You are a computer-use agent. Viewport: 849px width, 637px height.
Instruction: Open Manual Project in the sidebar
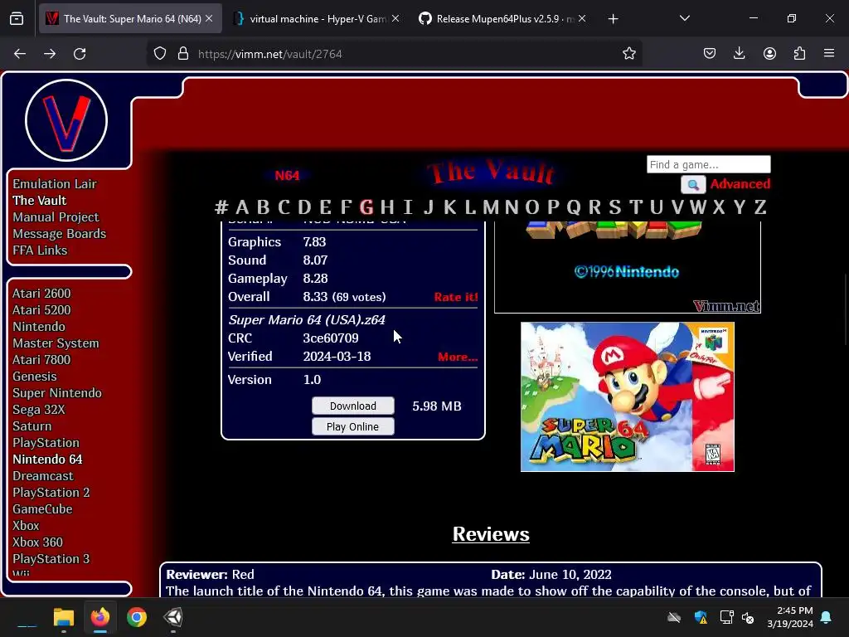click(x=56, y=217)
